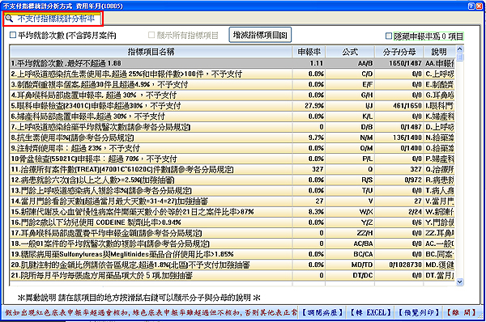Screen dimensions: 486x322
Task: Click the help question-mark icon in title bar
Action: click(471, 6)
